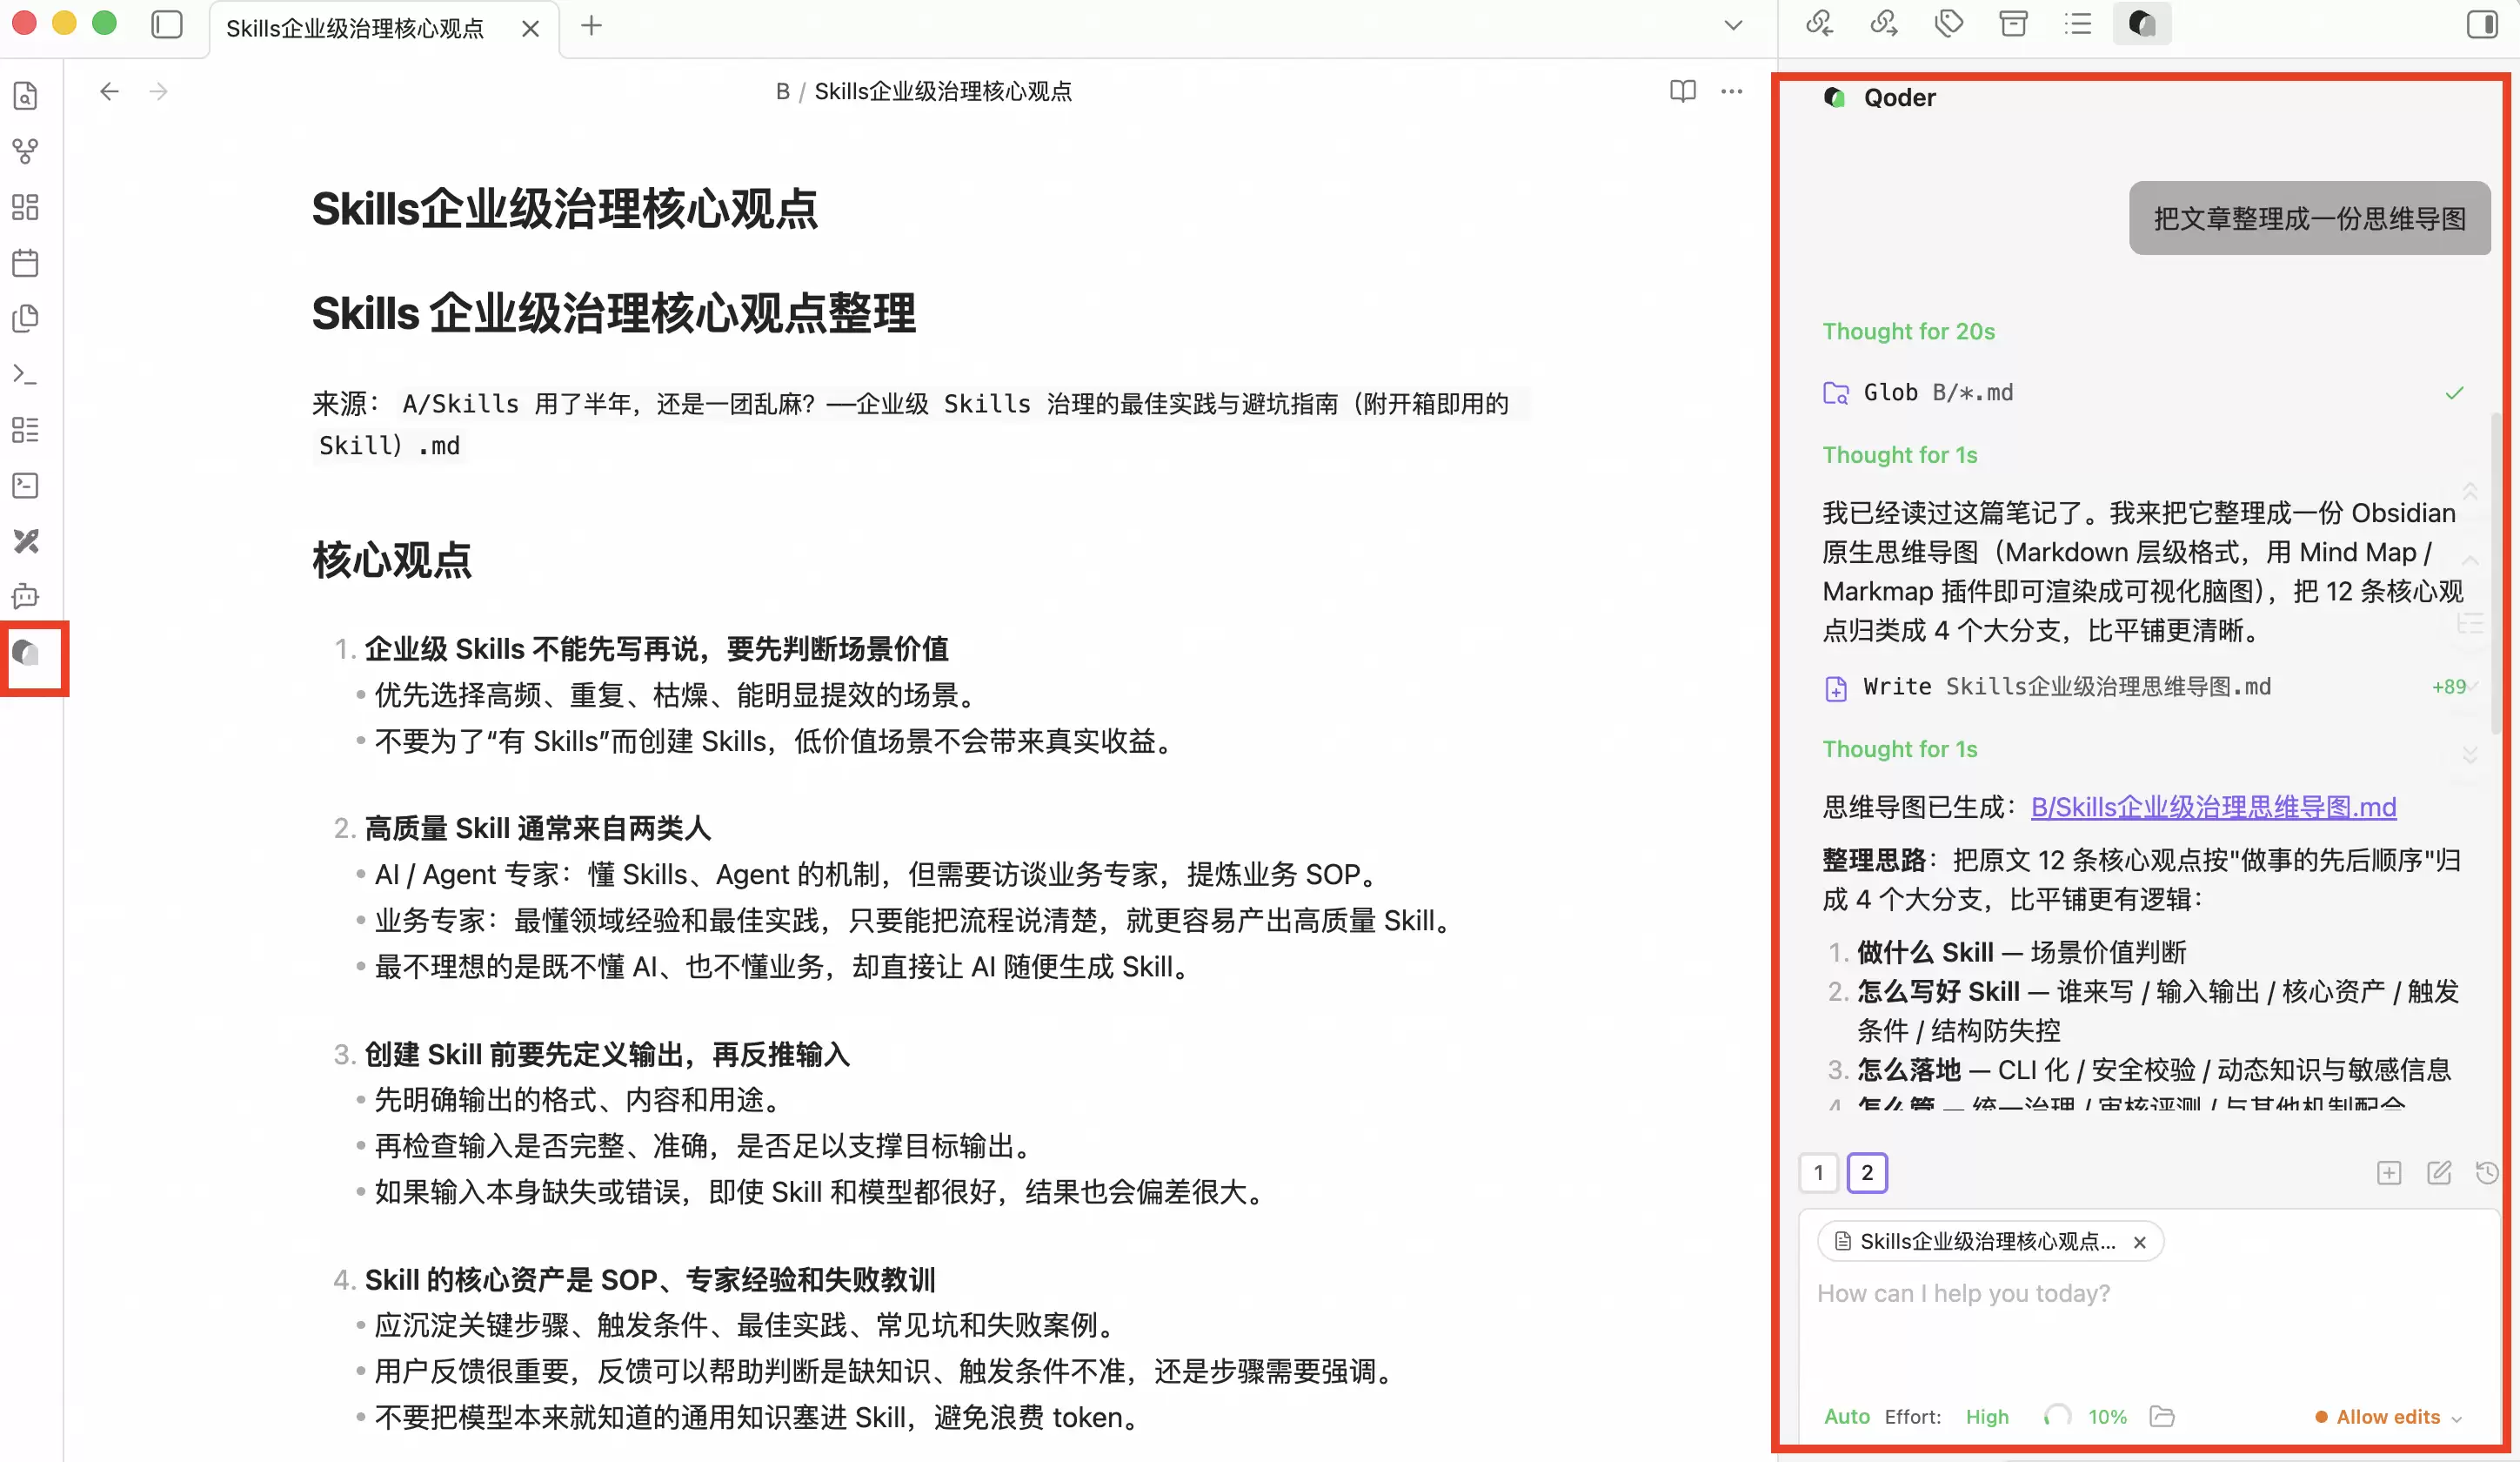Expand Thought for 1s above 我已经读过

(1900, 455)
